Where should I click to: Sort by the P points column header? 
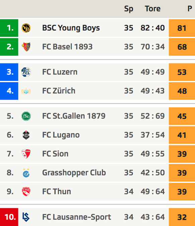point(190,9)
